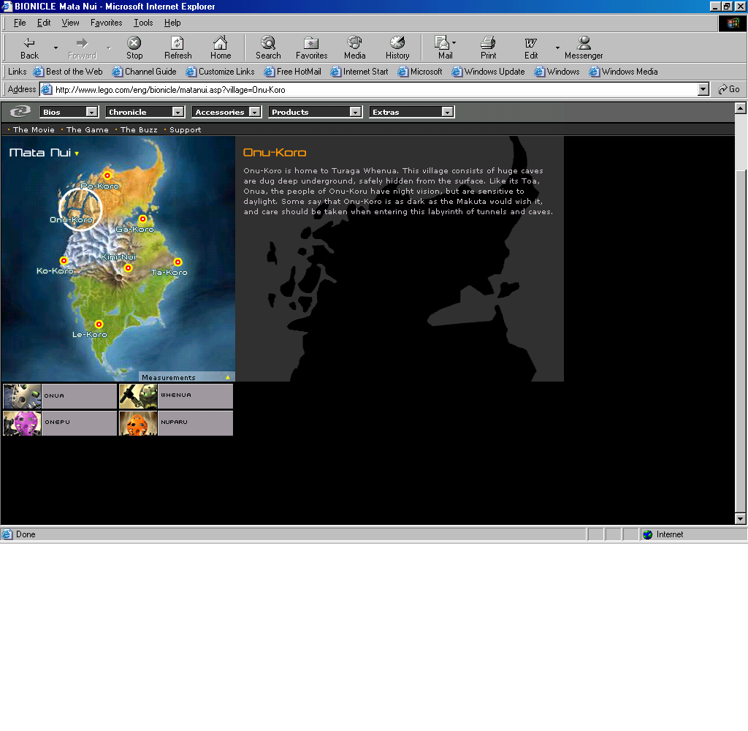Click the highlighted Onu-Koro map circle

[x=80, y=209]
